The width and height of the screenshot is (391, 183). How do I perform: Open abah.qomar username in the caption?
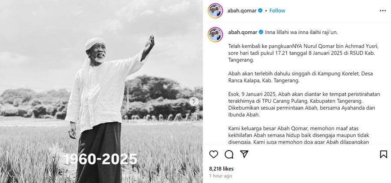(x=242, y=32)
